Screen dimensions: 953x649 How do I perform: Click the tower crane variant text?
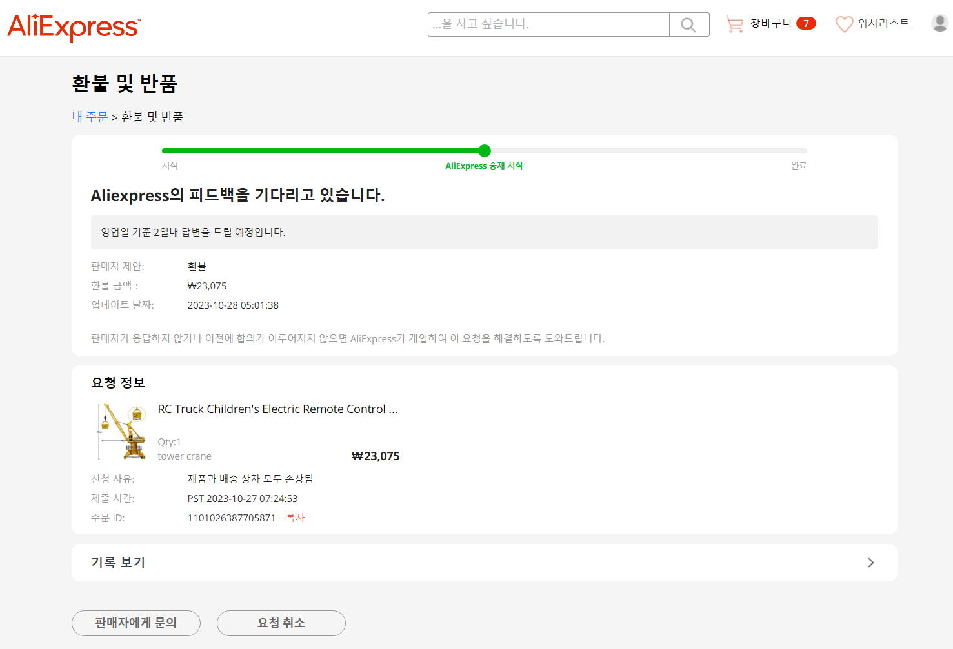185,456
